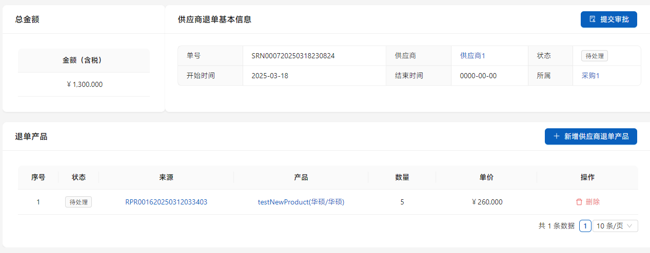Open the 供应商1 supplier link

pyautogui.click(x=472, y=56)
